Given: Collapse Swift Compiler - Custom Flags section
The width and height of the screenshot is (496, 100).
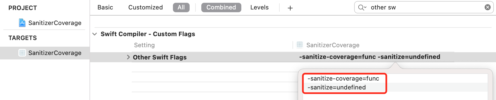Looking at the screenshot, I should pyautogui.click(x=95, y=34).
